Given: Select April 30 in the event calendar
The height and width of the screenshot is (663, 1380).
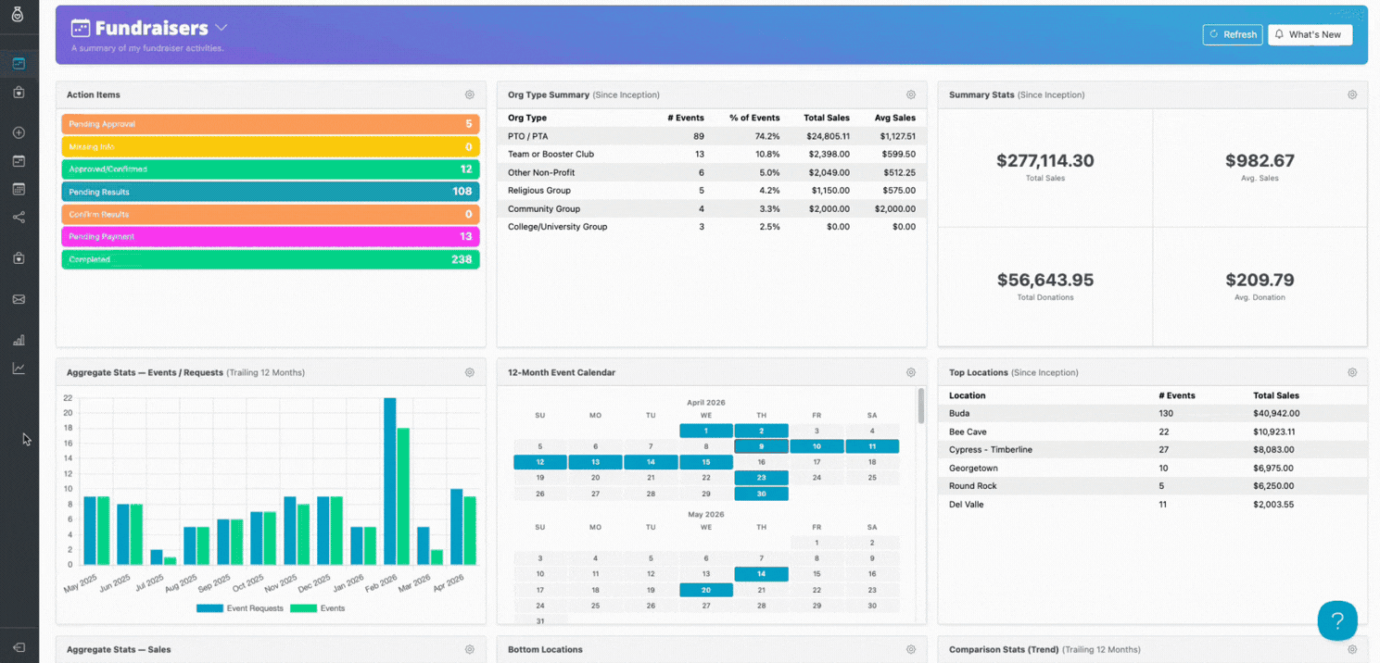Looking at the screenshot, I should pos(761,494).
